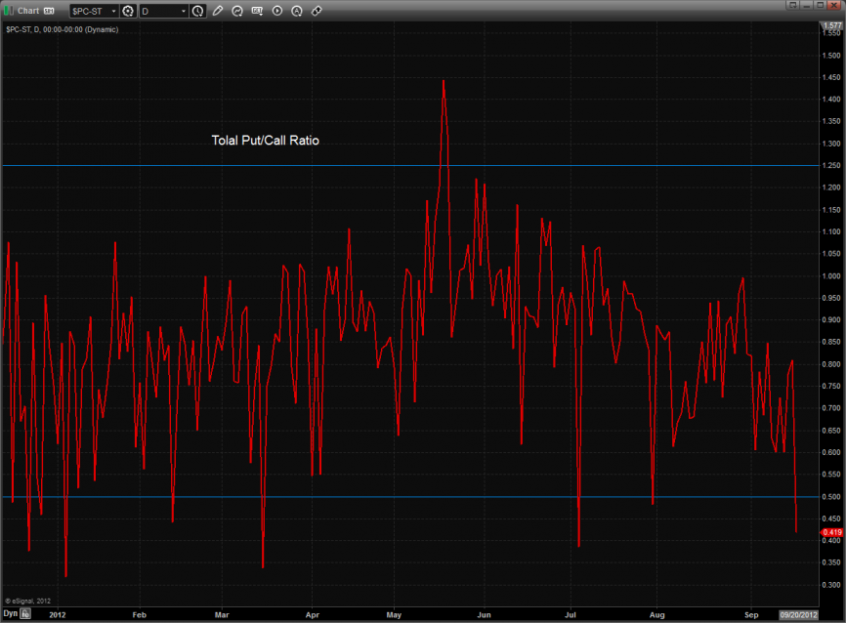Click the circular arrow studies icon
The image size is (846, 623).
click(x=237, y=11)
